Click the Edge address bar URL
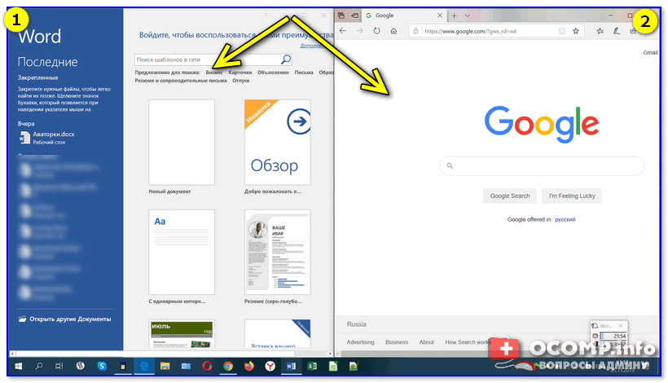 click(x=470, y=31)
